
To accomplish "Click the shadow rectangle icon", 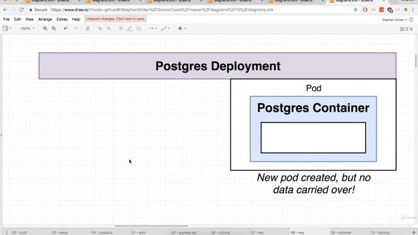I will coord(138,29).
